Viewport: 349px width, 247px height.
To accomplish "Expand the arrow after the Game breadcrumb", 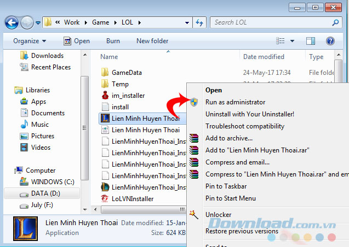I will coord(115,22).
